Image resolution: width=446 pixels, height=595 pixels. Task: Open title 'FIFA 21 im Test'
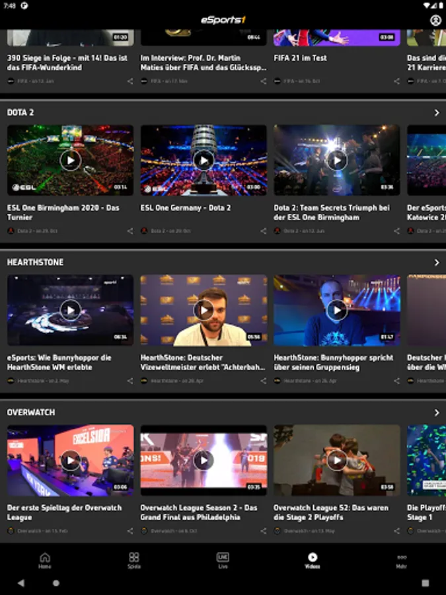300,58
